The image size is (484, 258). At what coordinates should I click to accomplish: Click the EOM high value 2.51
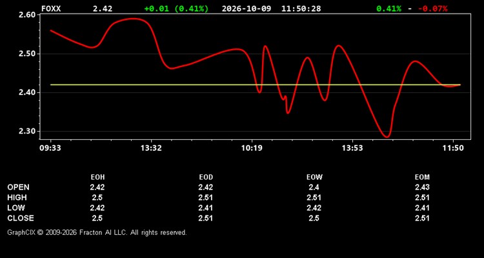[x=422, y=197]
